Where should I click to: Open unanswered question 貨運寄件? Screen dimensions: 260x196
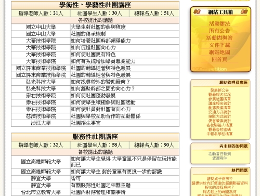tap(219, 158)
